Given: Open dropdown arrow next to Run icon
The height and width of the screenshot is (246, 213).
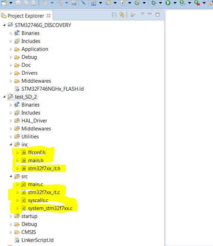Looking at the screenshot, I should 175,3.
